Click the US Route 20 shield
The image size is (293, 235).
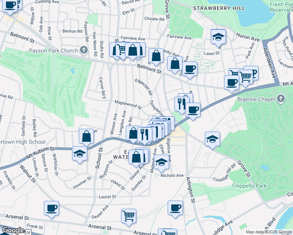[28, 232]
